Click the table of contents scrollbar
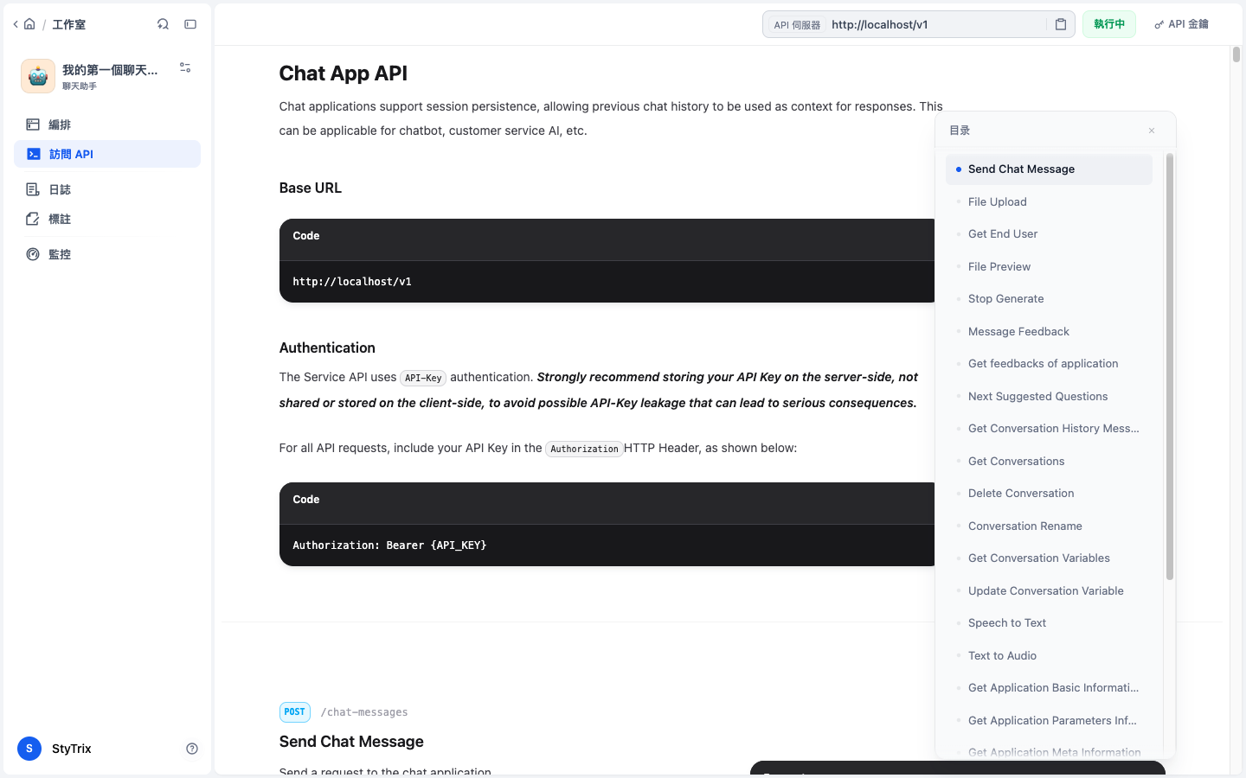The image size is (1246, 778). click(1170, 367)
